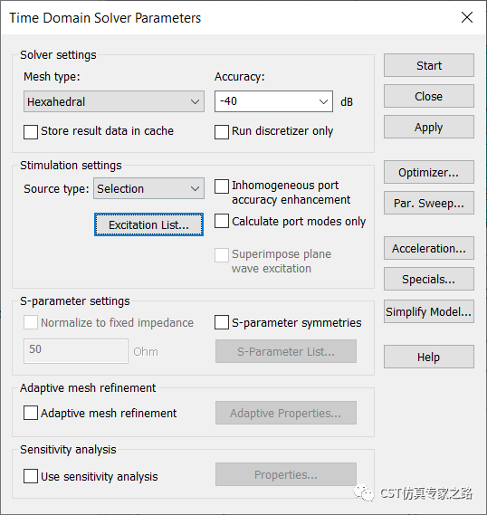487x515 pixels.
Task: Expand the Mesh type dropdown
Action: [x=114, y=101]
